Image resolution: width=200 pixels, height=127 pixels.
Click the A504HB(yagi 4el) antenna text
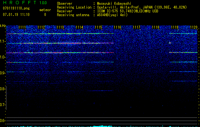pyautogui.click(x=112, y=15)
